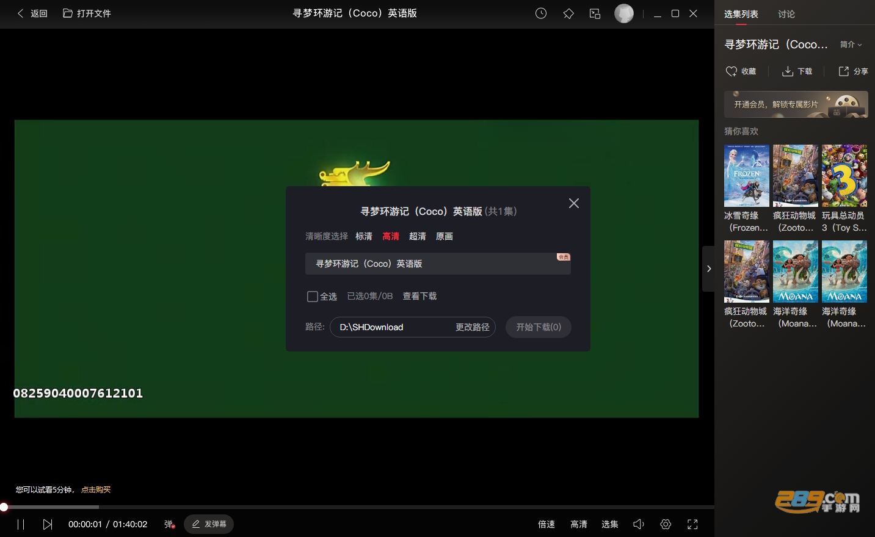Click the 点击购买 purchase link
This screenshot has width=875, height=537.
[x=96, y=489]
